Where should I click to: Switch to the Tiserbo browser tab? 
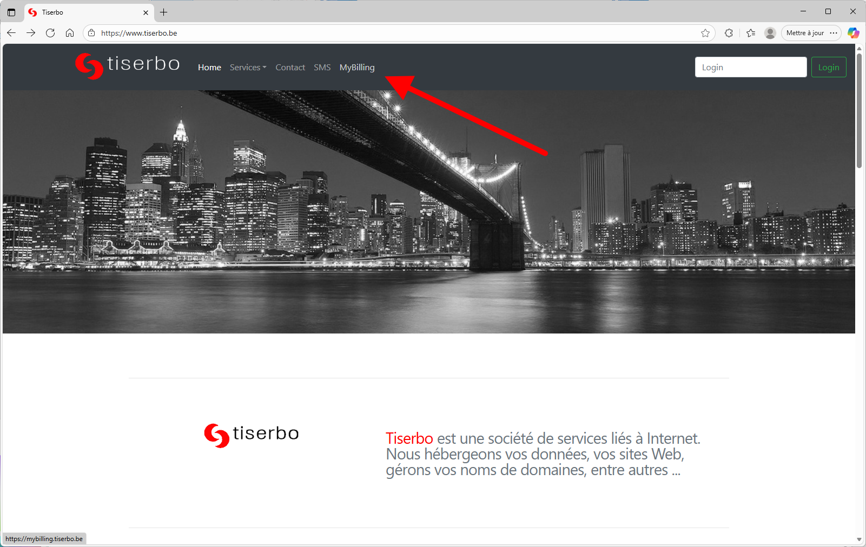tap(81, 12)
